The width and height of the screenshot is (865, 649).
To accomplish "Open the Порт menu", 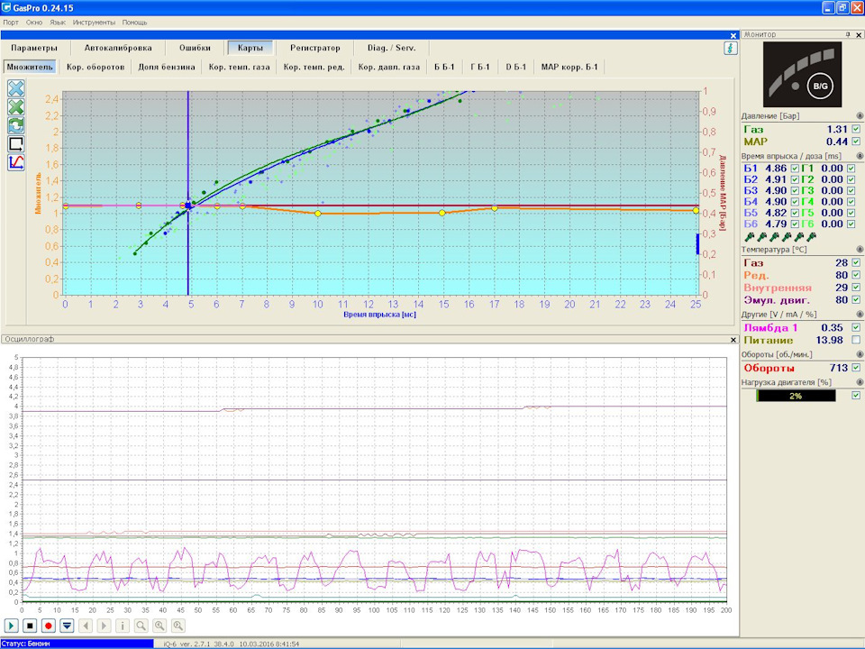I will (x=11, y=23).
